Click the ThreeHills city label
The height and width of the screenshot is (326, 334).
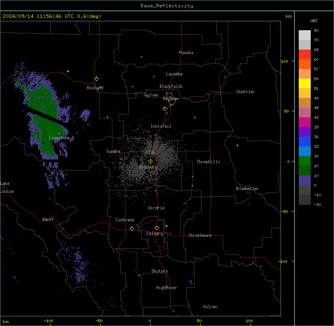tap(208, 162)
